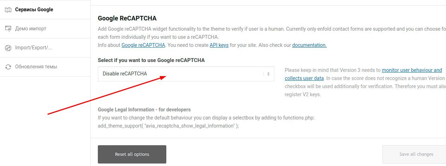Viewport: 446px width, 166px height.
Task: Expand the Disable reCAPTCHA dropdown
Action: pyautogui.click(x=186, y=74)
